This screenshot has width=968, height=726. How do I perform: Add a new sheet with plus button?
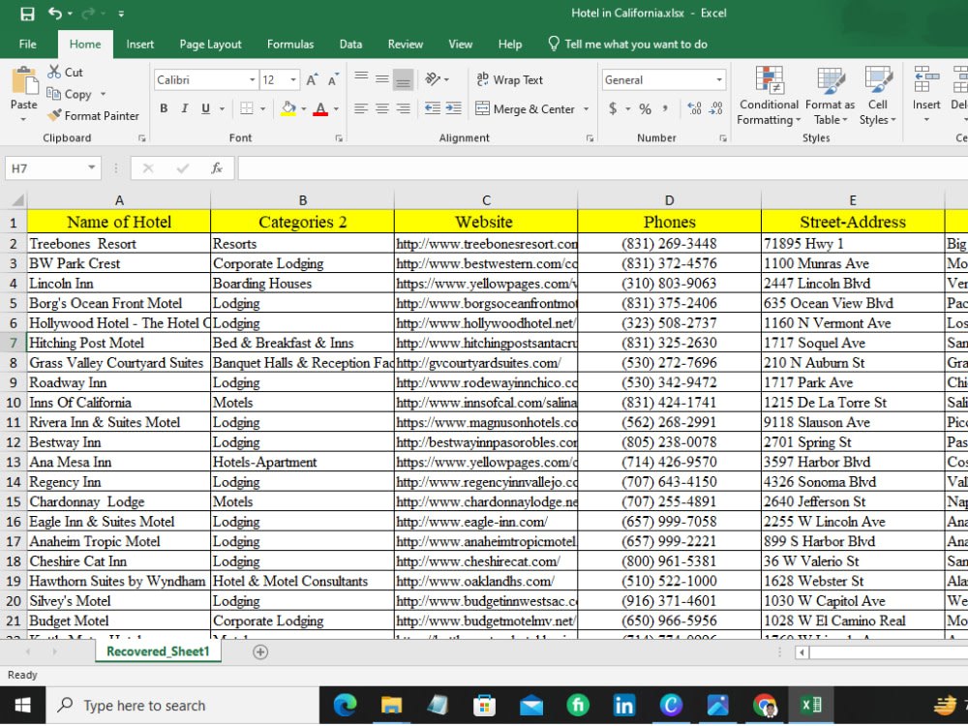coord(260,651)
